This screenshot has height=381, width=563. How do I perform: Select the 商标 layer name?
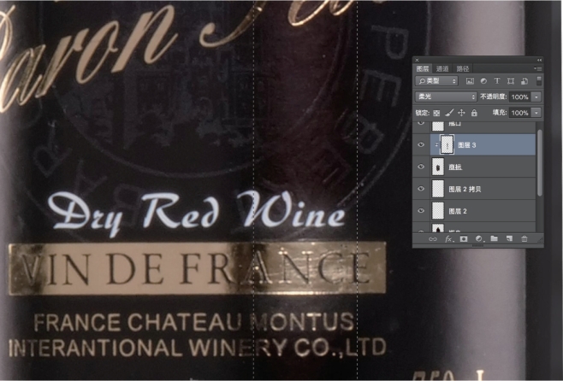455,167
